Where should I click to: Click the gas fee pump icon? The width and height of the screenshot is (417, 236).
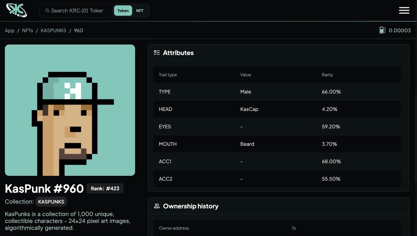(x=383, y=30)
